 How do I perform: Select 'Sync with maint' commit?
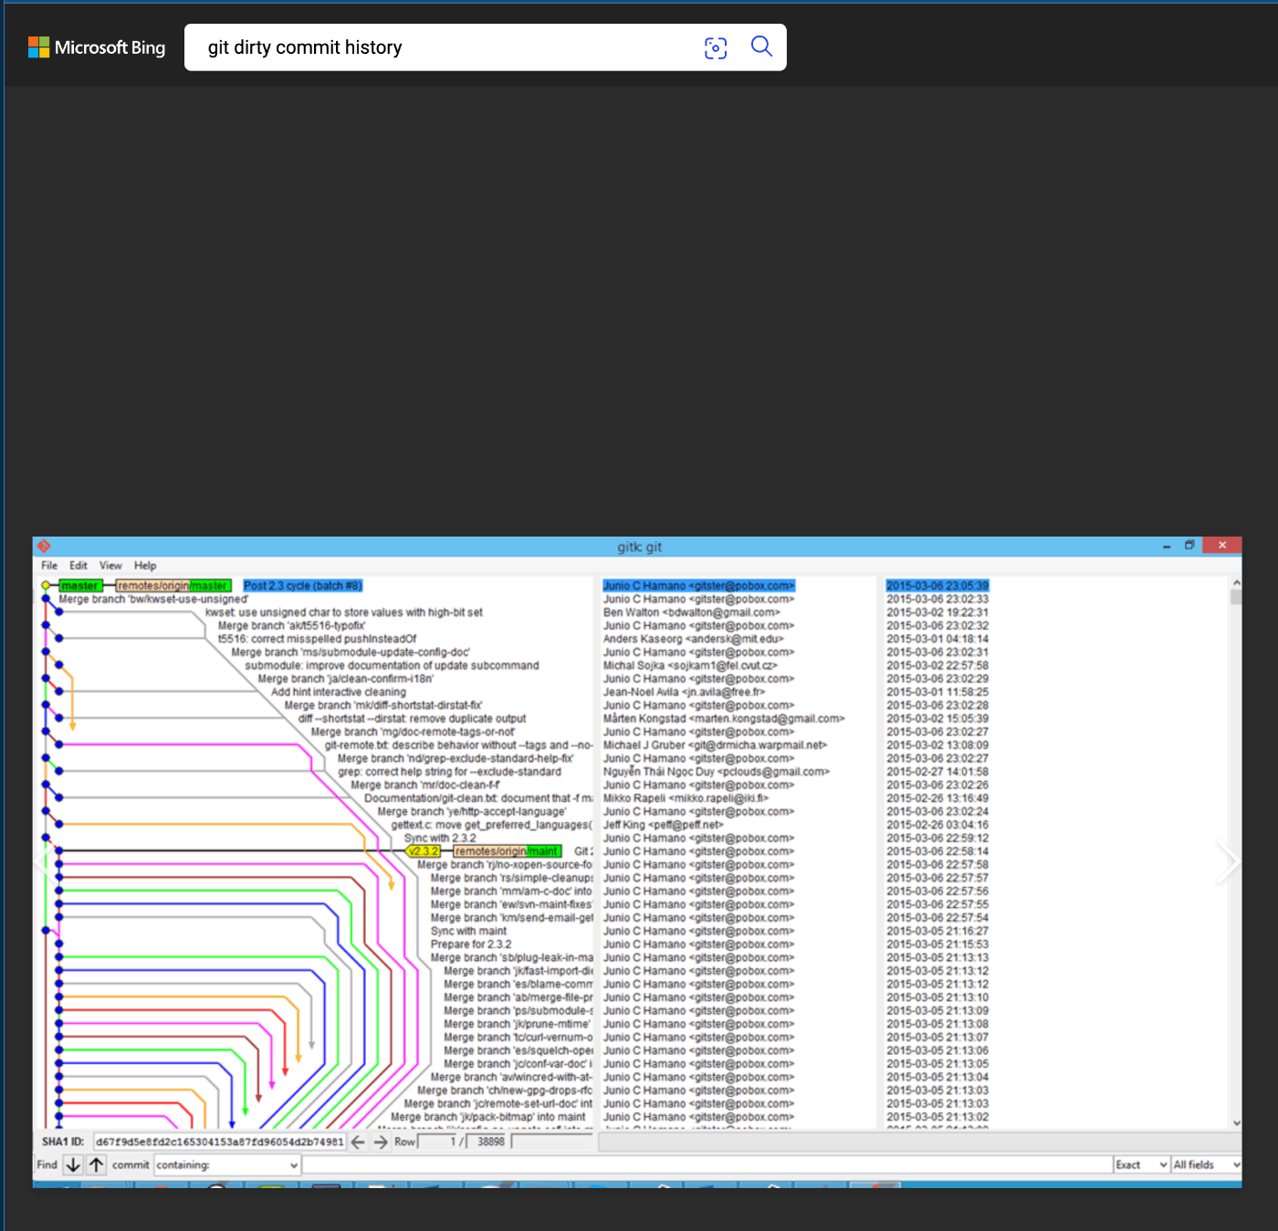[x=468, y=931]
